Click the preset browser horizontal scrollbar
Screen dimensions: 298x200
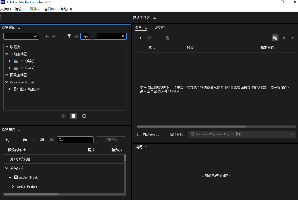tap(31, 194)
